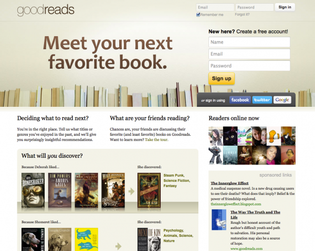Open The Innerglow Effect sponsored link
The image size is (315, 251).
click(x=229, y=183)
